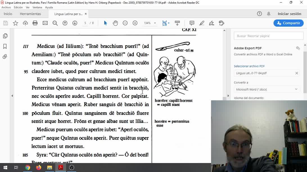
Task: Go to previous page arrow
Action: pos(65,23)
